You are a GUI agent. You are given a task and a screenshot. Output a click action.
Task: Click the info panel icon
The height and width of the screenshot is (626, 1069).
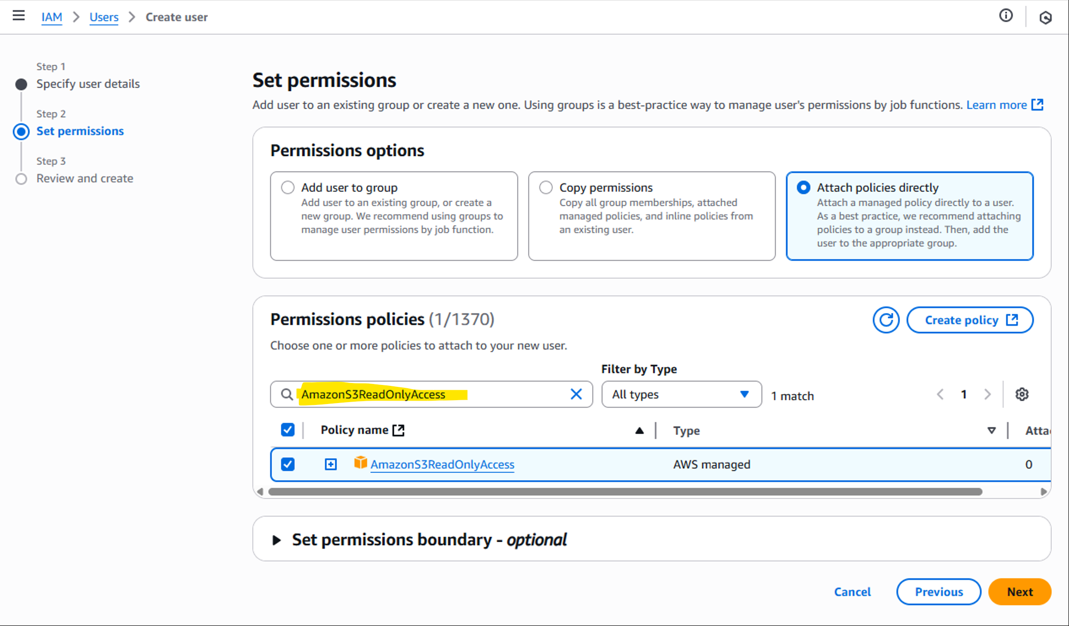pos(1006,16)
